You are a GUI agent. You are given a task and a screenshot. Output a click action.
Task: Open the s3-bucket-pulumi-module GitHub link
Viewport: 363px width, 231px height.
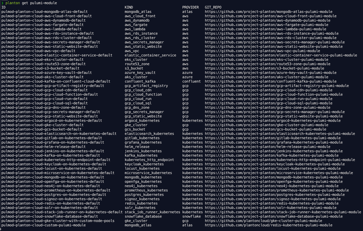click(x=265, y=68)
